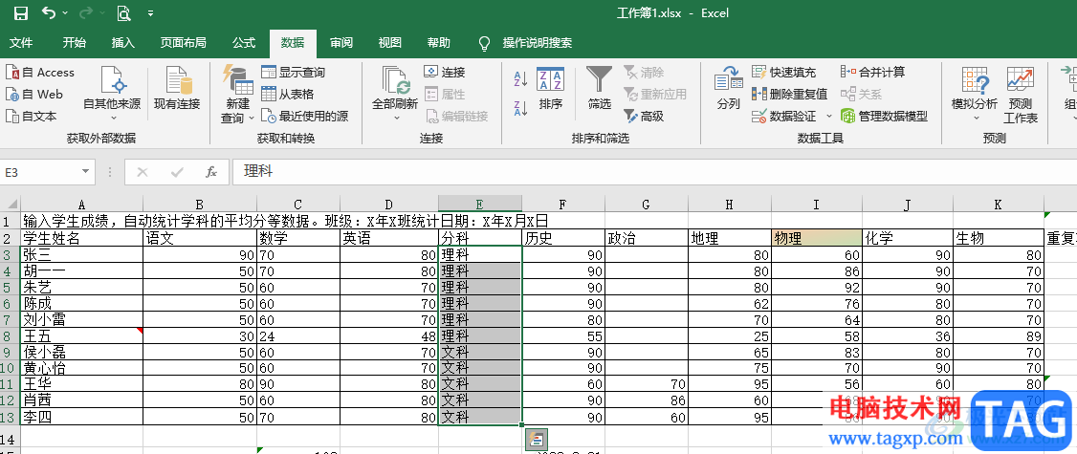Open the 页面布局 ribbon tab
Image resolution: width=1077 pixels, height=454 pixels.
(184, 43)
